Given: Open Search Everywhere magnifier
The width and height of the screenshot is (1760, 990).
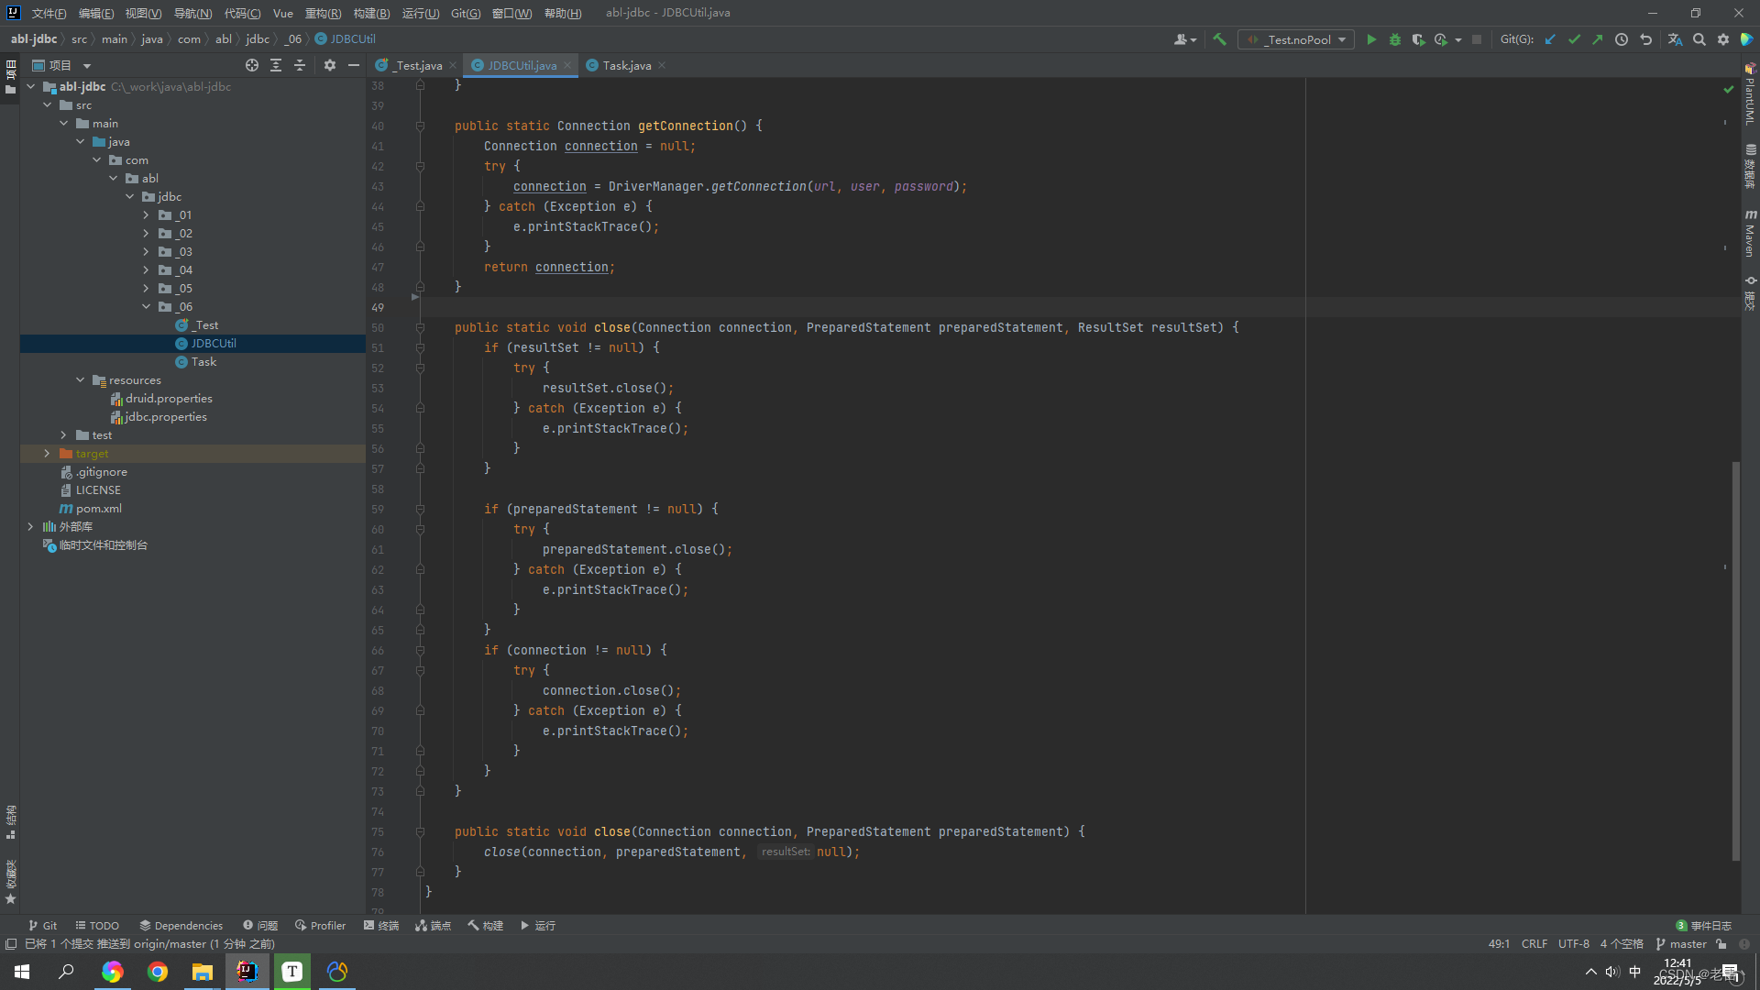Looking at the screenshot, I should tap(1699, 39).
